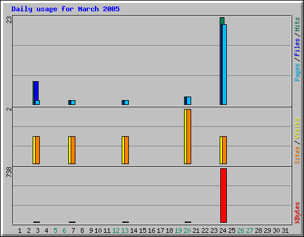Click the blue files bar for day 3
The width and height of the screenshot is (304, 237).
(36, 91)
